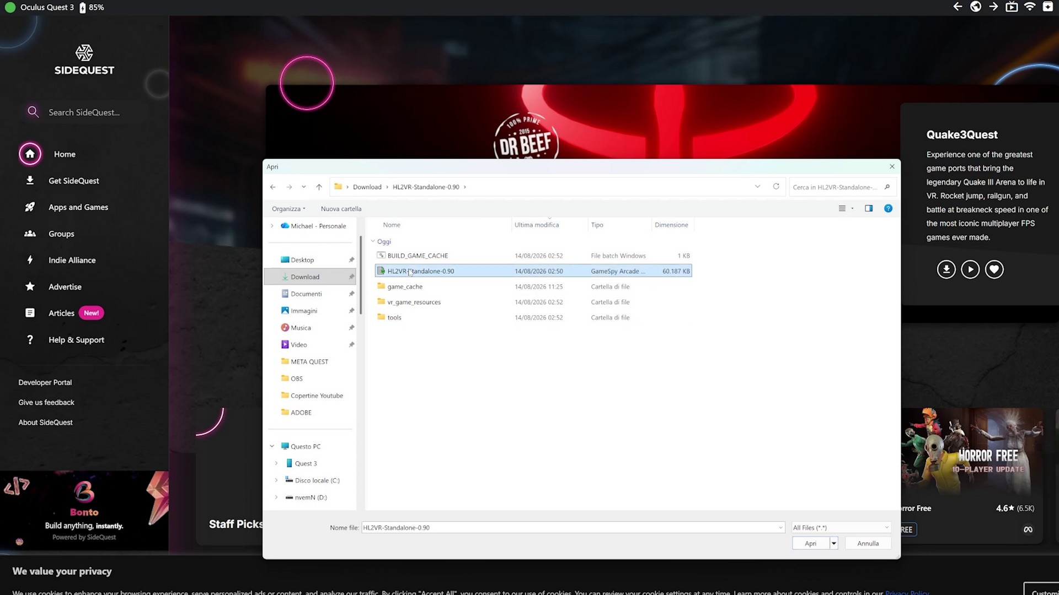Open the Organizza menu

tap(288, 209)
